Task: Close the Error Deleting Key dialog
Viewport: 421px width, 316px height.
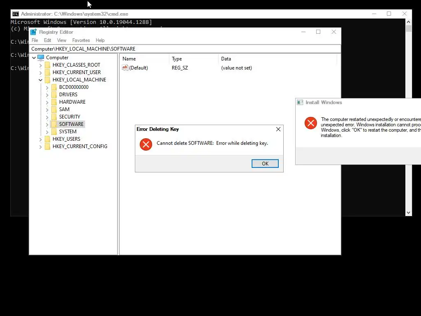Action: click(x=278, y=129)
